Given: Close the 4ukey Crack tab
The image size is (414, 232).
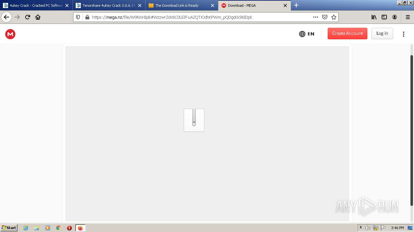Looking at the screenshot, I should (67, 5).
